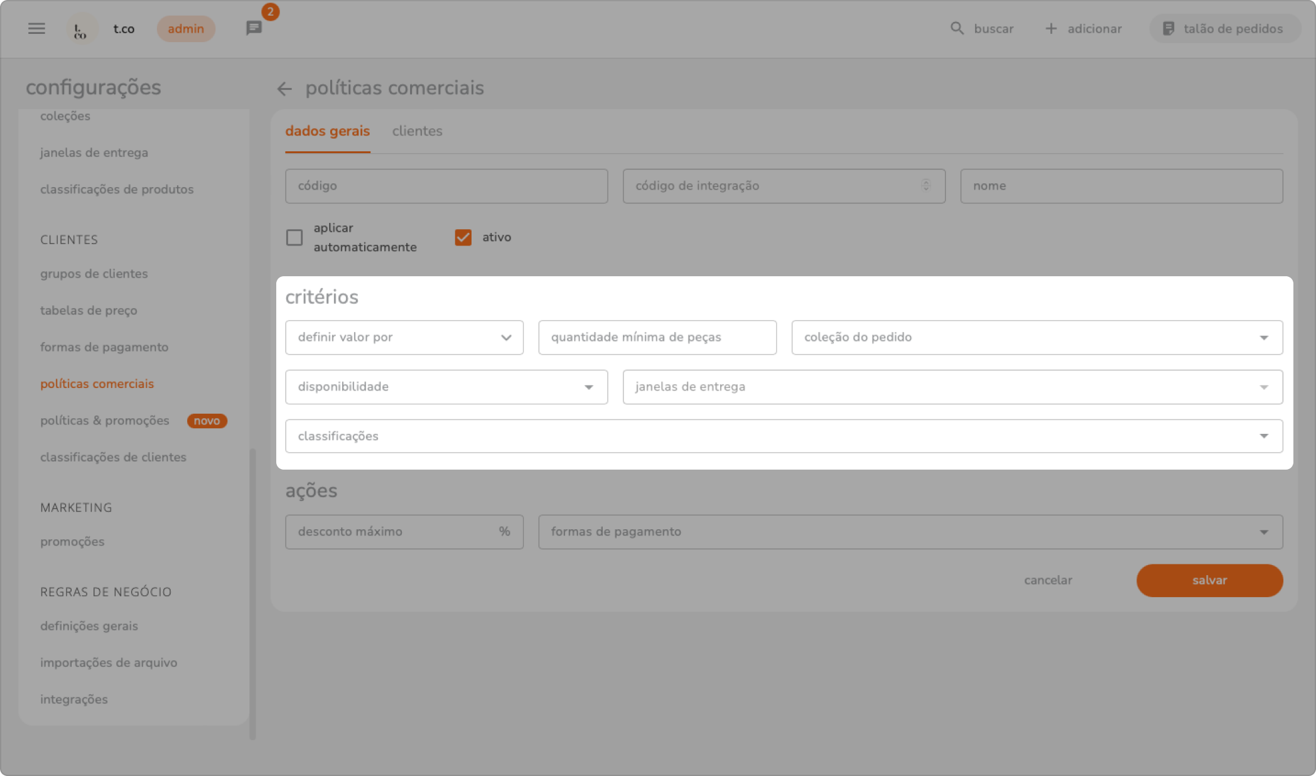1316x776 pixels.
Task: Open the chat messages notification icon
Action: 254,28
